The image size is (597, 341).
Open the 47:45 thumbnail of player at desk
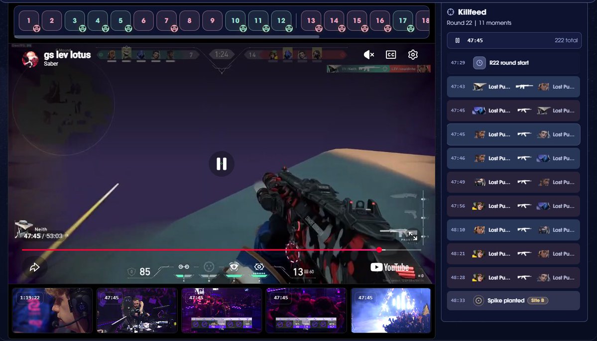pyautogui.click(x=137, y=310)
